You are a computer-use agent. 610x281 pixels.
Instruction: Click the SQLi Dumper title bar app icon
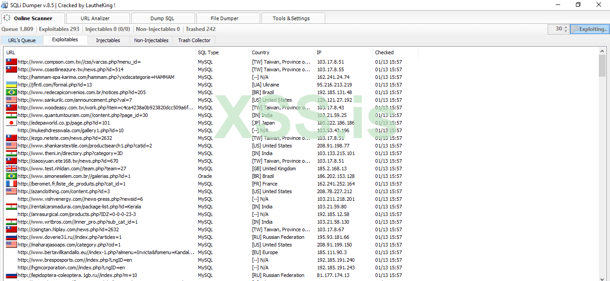coord(4,5)
